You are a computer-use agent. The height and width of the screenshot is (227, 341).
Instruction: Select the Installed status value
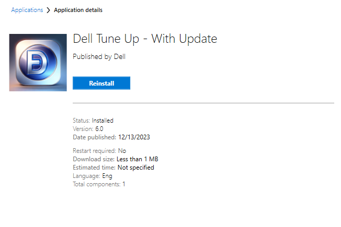pyautogui.click(x=103, y=121)
